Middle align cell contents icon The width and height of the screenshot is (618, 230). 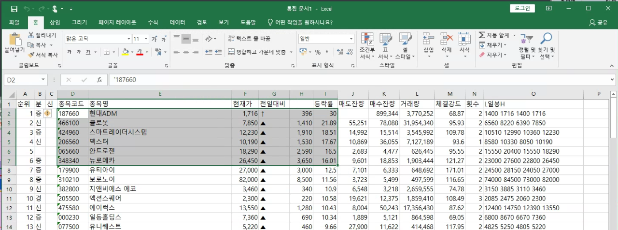pyautogui.click(x=186, y=39)
